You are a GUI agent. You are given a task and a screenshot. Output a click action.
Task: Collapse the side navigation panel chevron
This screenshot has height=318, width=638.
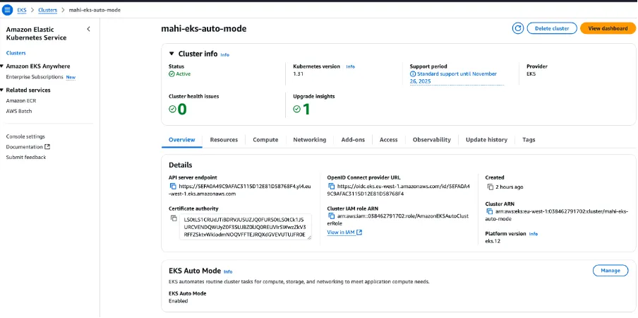click(x=89, y=29)
